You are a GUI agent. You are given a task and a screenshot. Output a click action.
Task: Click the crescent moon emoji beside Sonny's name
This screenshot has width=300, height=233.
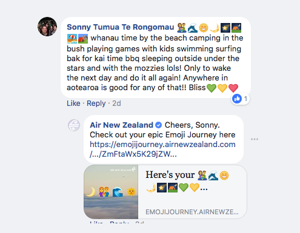coord(215,28)
